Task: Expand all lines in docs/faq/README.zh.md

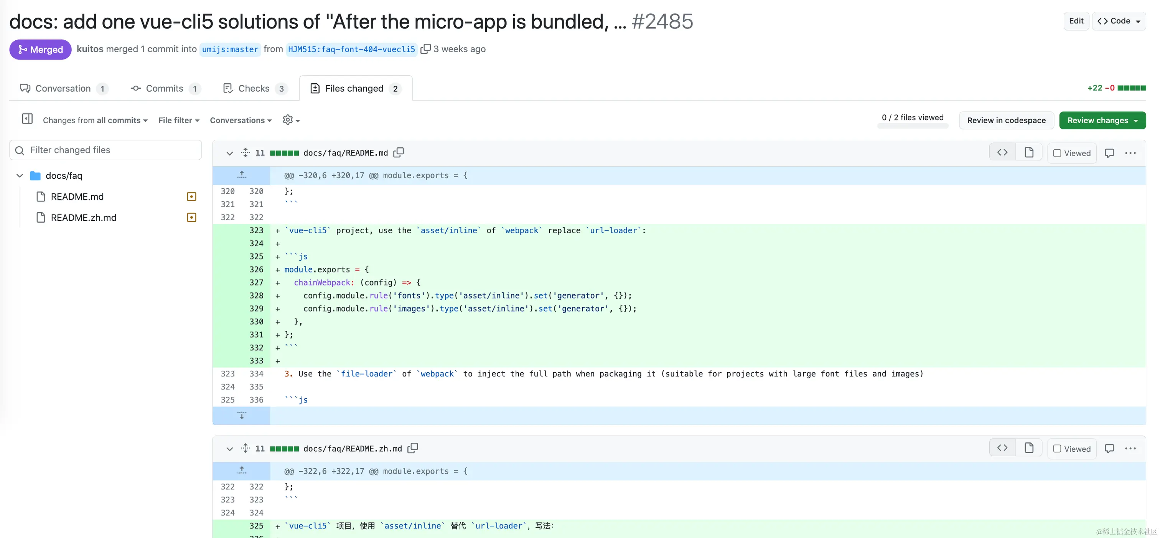Action: click(245, 448)
